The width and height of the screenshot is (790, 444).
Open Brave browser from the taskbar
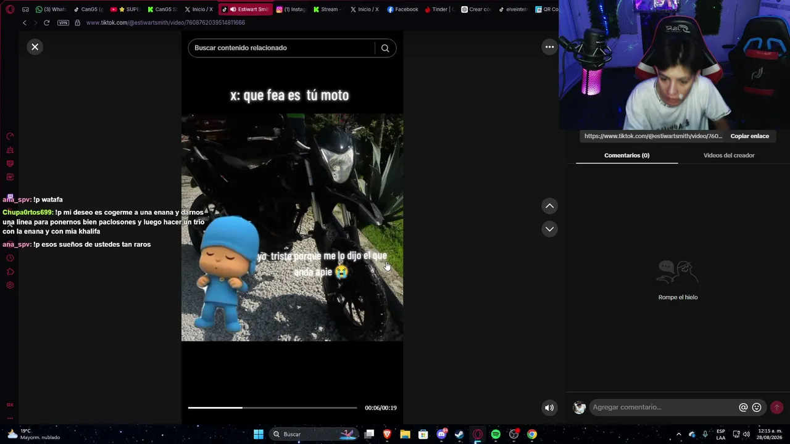pyautogui.click(x=387, y=434)
